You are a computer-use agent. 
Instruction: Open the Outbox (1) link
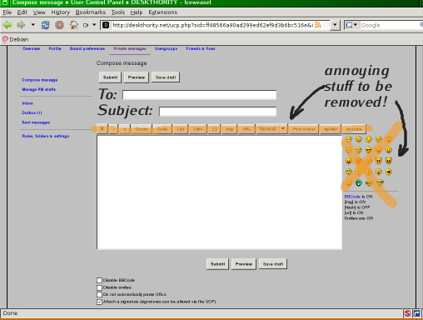point(32,112)
